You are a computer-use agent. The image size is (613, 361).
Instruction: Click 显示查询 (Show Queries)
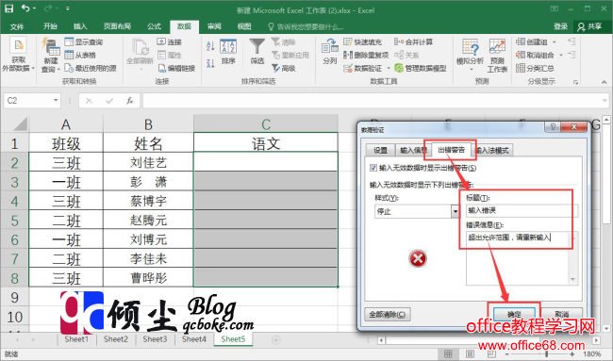(x=84, y=41)
